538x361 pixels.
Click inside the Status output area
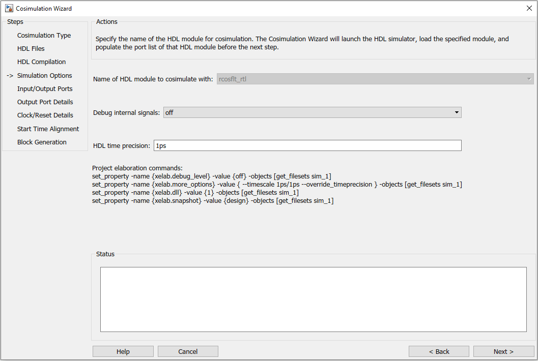[314, 299]
